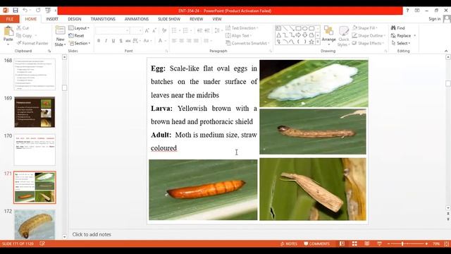Viewport: 451px width, 254px height.
Task: Open the VIEW tab
Action: coord(217,19)
